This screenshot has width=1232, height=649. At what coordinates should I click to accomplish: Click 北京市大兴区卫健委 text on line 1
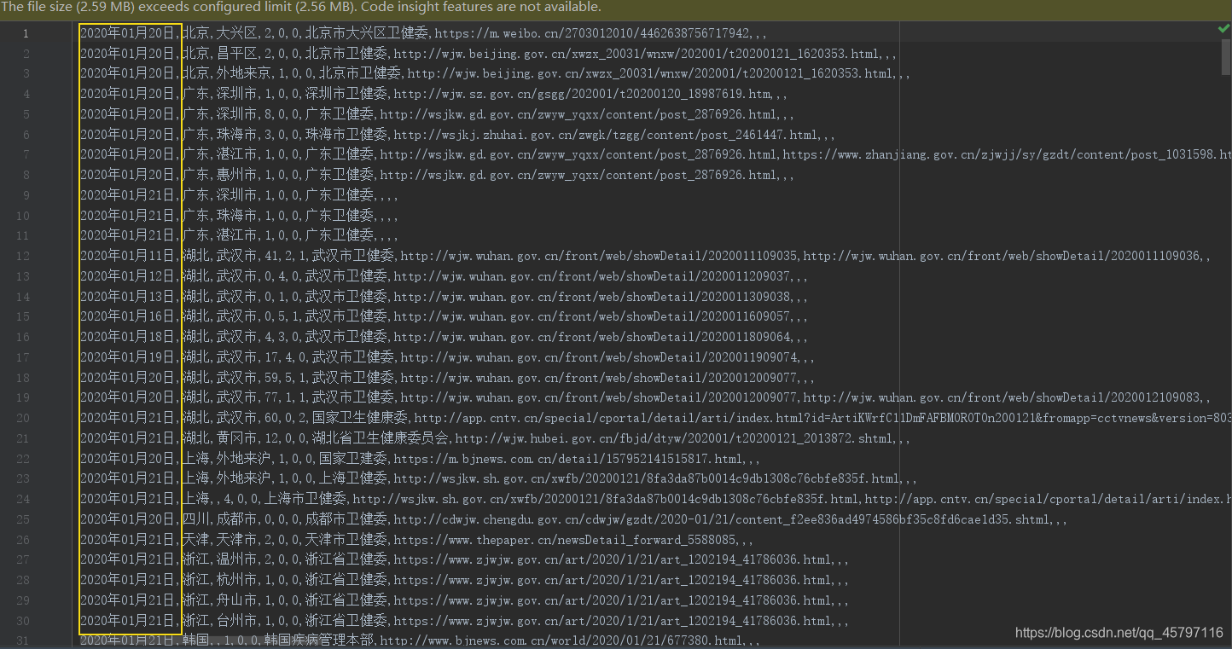(366, 33)
